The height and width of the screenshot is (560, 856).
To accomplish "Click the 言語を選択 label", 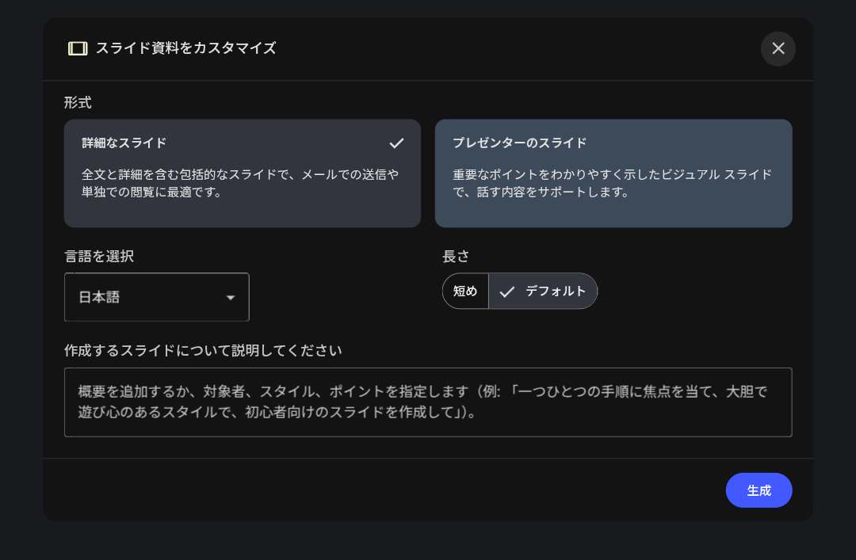I will coord(99,257).
